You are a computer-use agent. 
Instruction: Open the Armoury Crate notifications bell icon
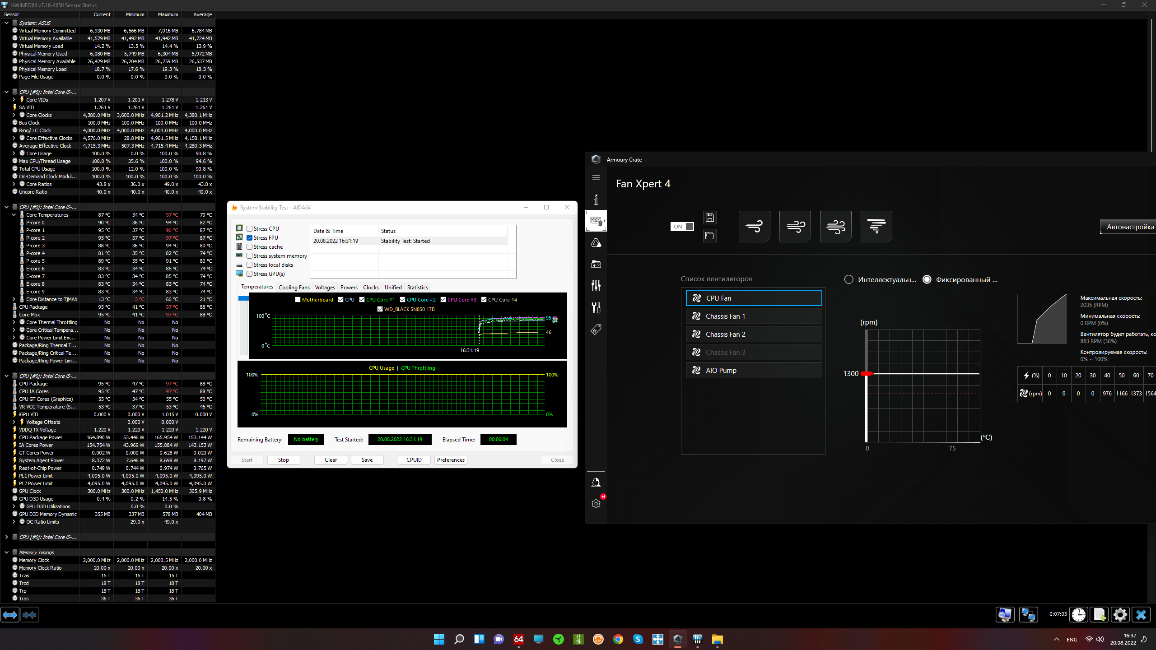pos(596,483)
